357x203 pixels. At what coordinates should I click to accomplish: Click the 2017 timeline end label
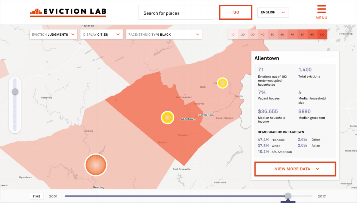322,196
